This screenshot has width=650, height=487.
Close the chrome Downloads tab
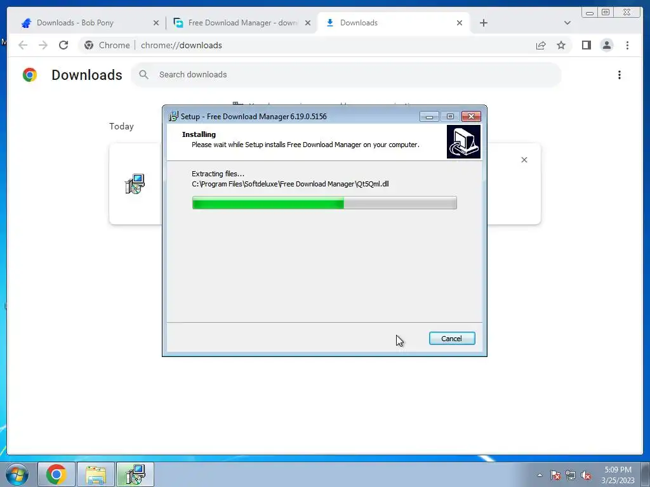(x=460, y=23)
